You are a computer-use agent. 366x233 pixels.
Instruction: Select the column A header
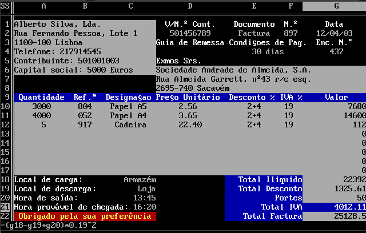[44, 6]
